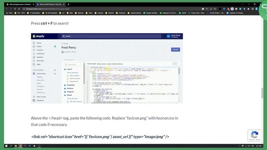This screenshot has width=267, height=150.
Task: Open Windows taskbar search icon
Action: [x=11, y=146]
